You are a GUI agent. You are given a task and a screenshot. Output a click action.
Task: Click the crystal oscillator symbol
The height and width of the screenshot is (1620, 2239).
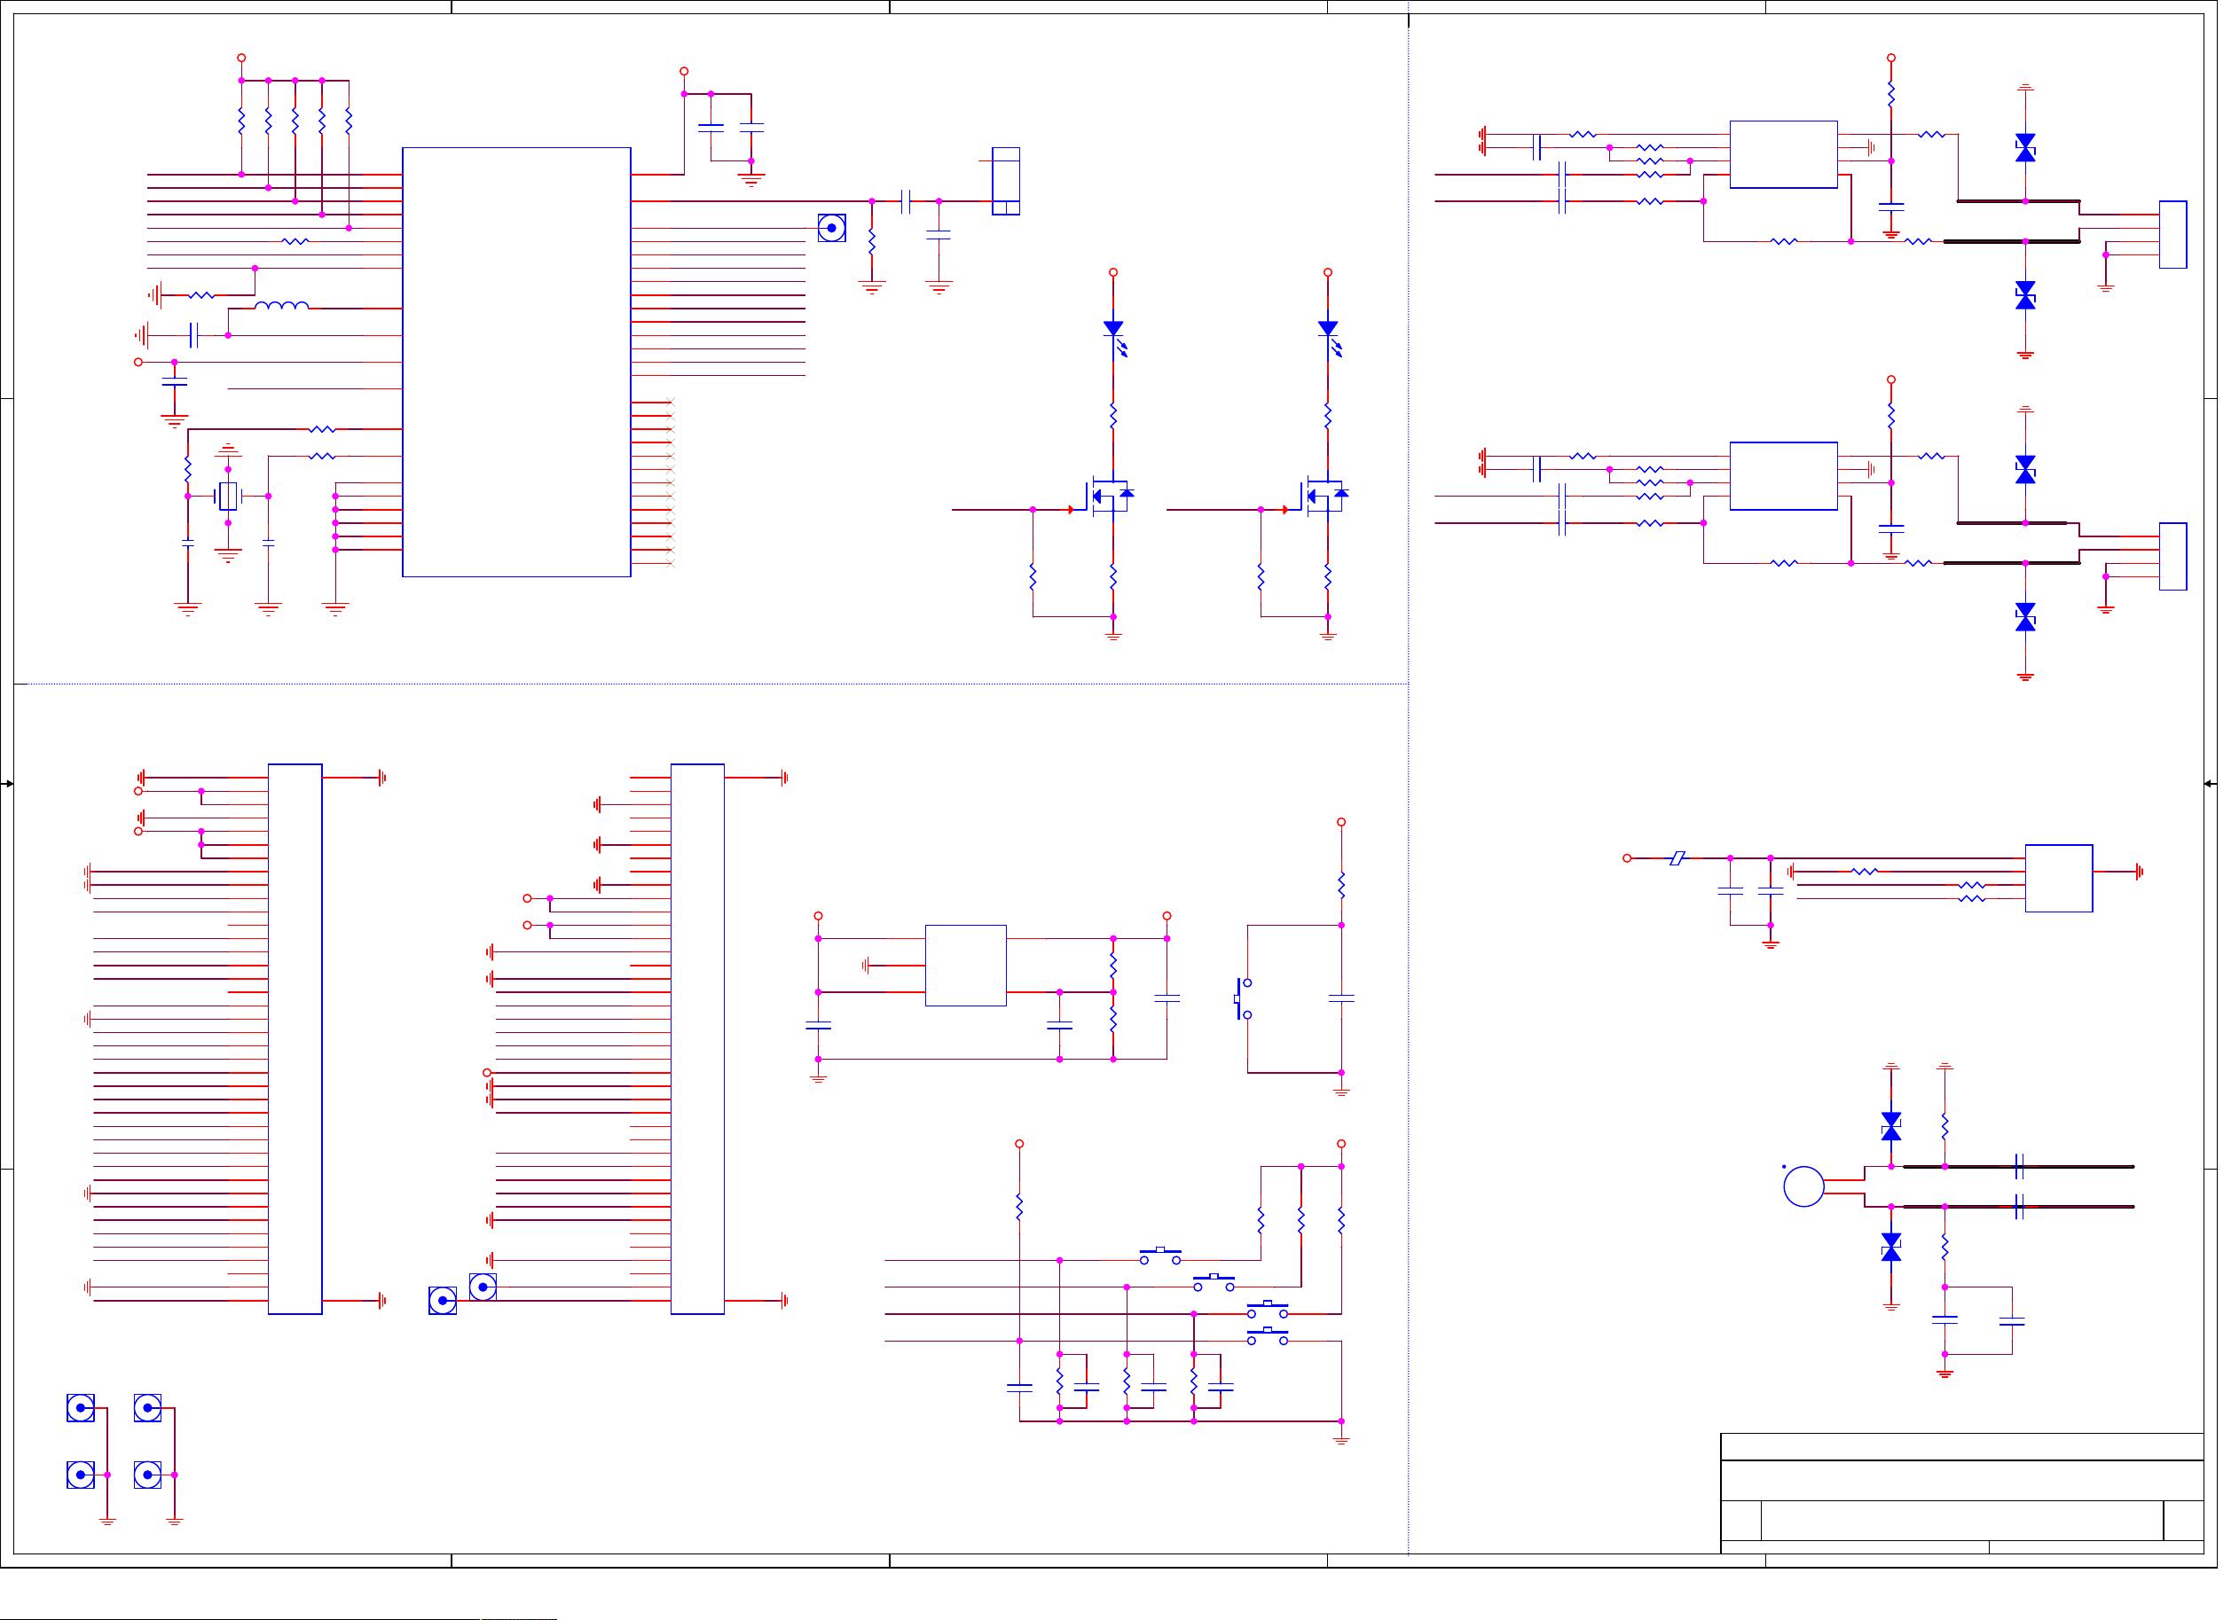228,497
